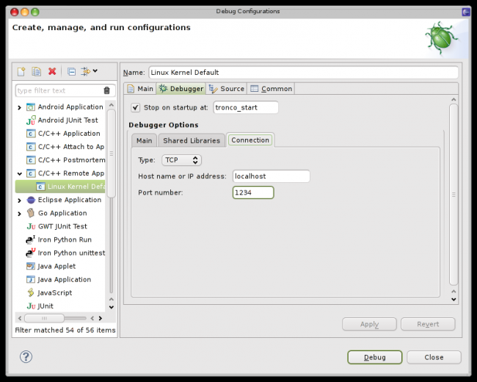Click the Port number field 1234
477x382 pixels.
click(253, 192)
